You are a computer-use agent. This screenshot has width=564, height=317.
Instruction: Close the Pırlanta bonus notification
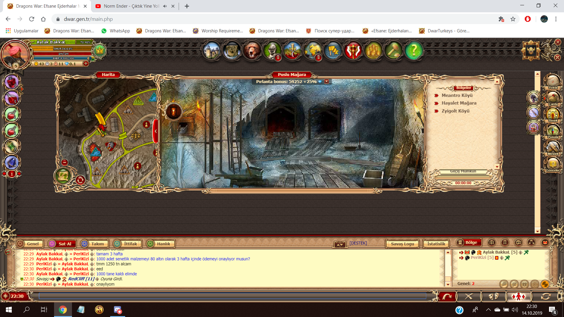tap(326, 81)
